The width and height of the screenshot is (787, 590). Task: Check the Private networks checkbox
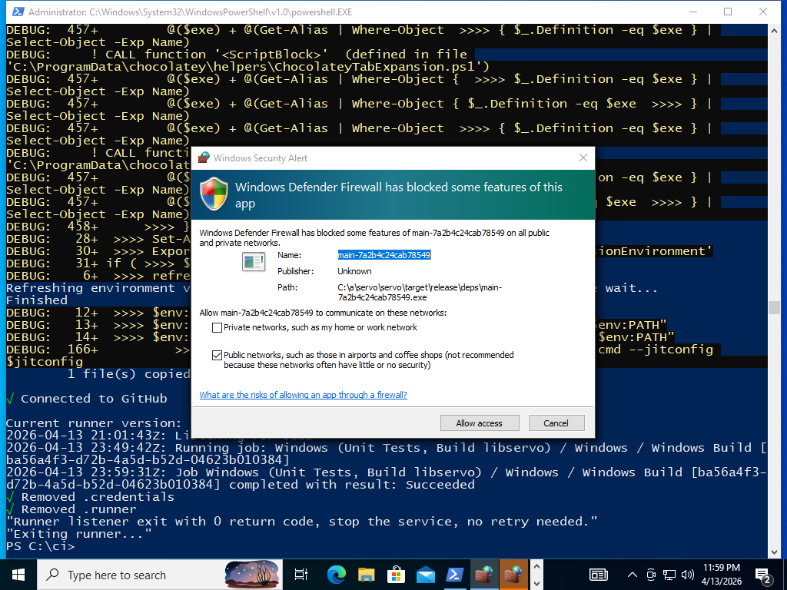click(x=217, y=328)
